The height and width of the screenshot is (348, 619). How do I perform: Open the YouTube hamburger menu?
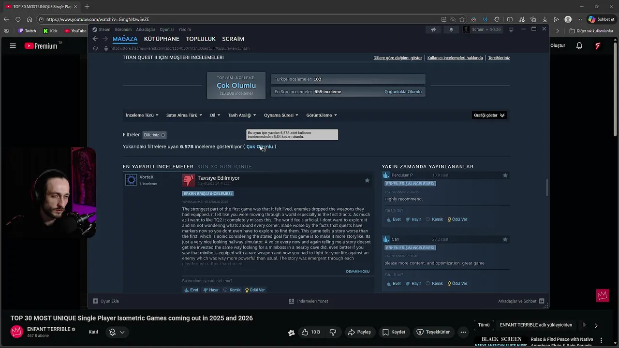coord(13,46)
